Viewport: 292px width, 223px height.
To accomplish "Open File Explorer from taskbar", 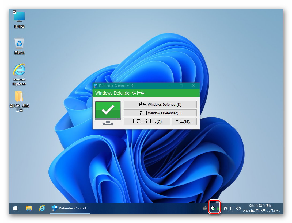I will [x=29, y=208].
